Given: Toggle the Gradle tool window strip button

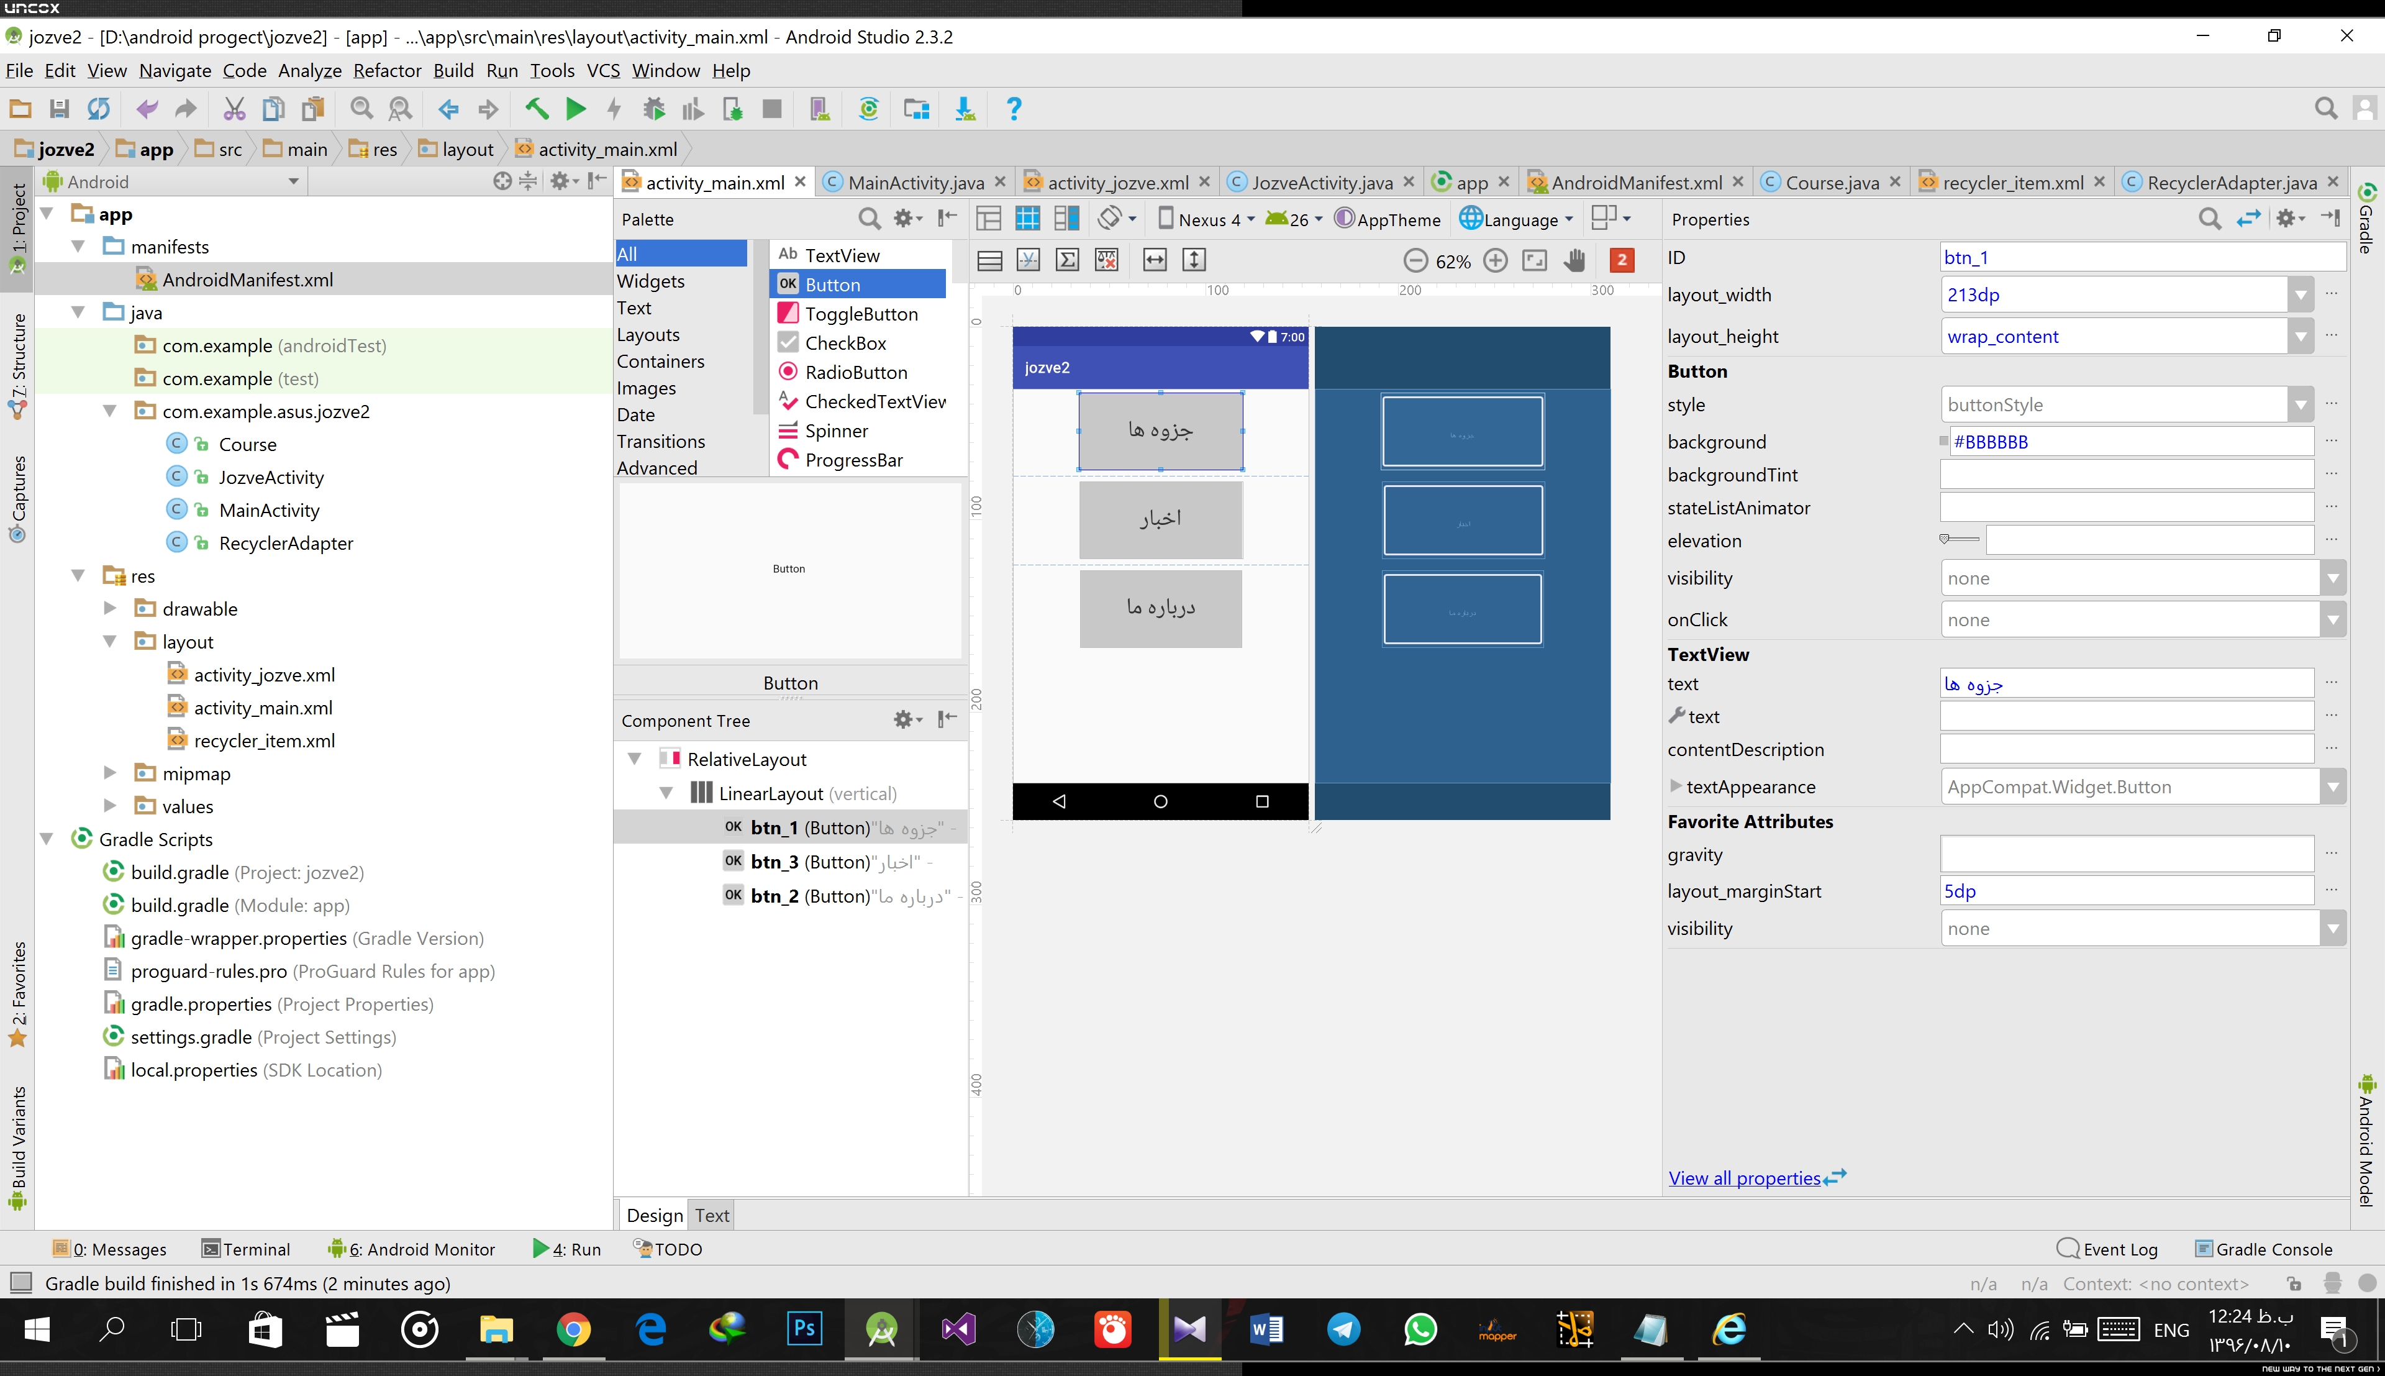Looking at the screenshot, I should click(2366, 219).
